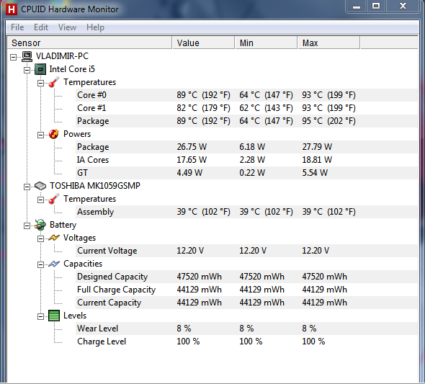The height and width of the screenshot is (384, 425).
Task: Click the Battery icon in the tree
Action: point(40,225)
